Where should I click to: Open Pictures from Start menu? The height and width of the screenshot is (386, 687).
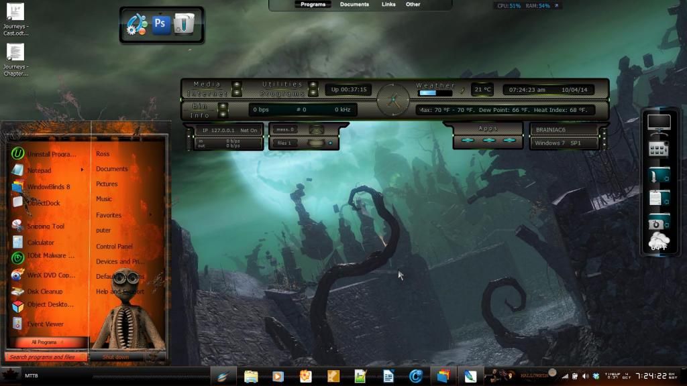pyautogui.click(x=107, y=184)
